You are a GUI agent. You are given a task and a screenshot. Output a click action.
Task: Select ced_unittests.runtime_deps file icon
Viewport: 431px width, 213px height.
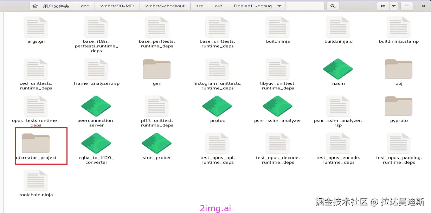click(36, 69)
